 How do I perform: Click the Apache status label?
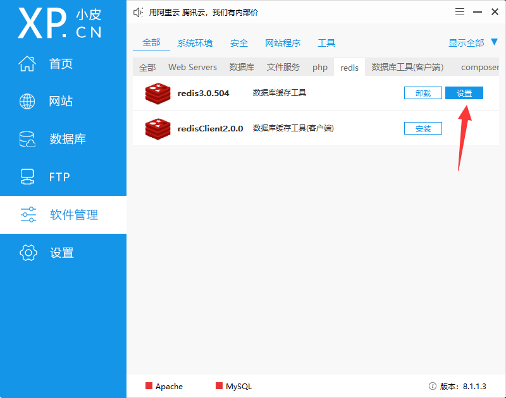169,387
